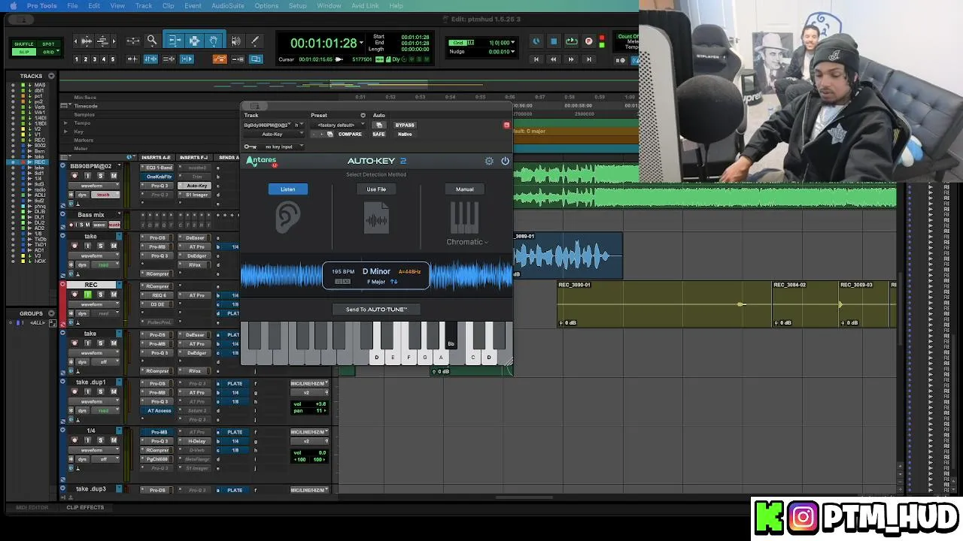Select zoom preset 3 button
Viewport: 963px width, 541px height.
95,59
